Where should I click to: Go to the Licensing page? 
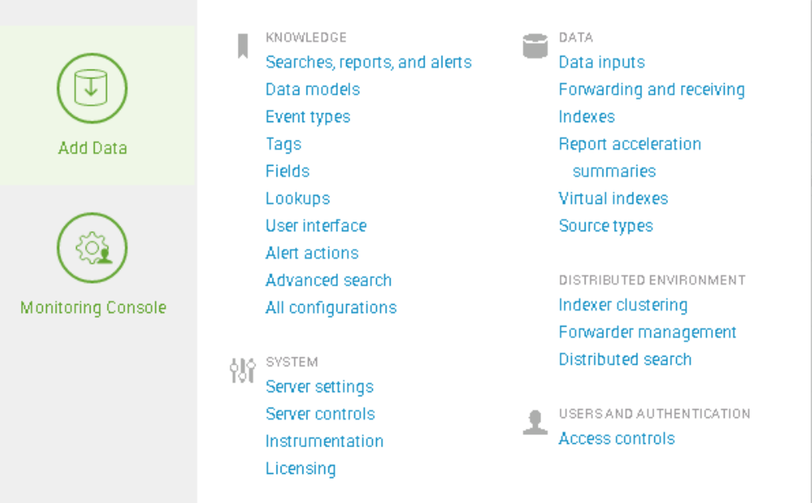(x=300, y=468)
